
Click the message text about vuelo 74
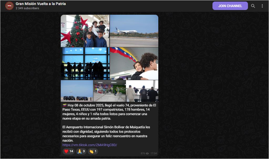109,112
